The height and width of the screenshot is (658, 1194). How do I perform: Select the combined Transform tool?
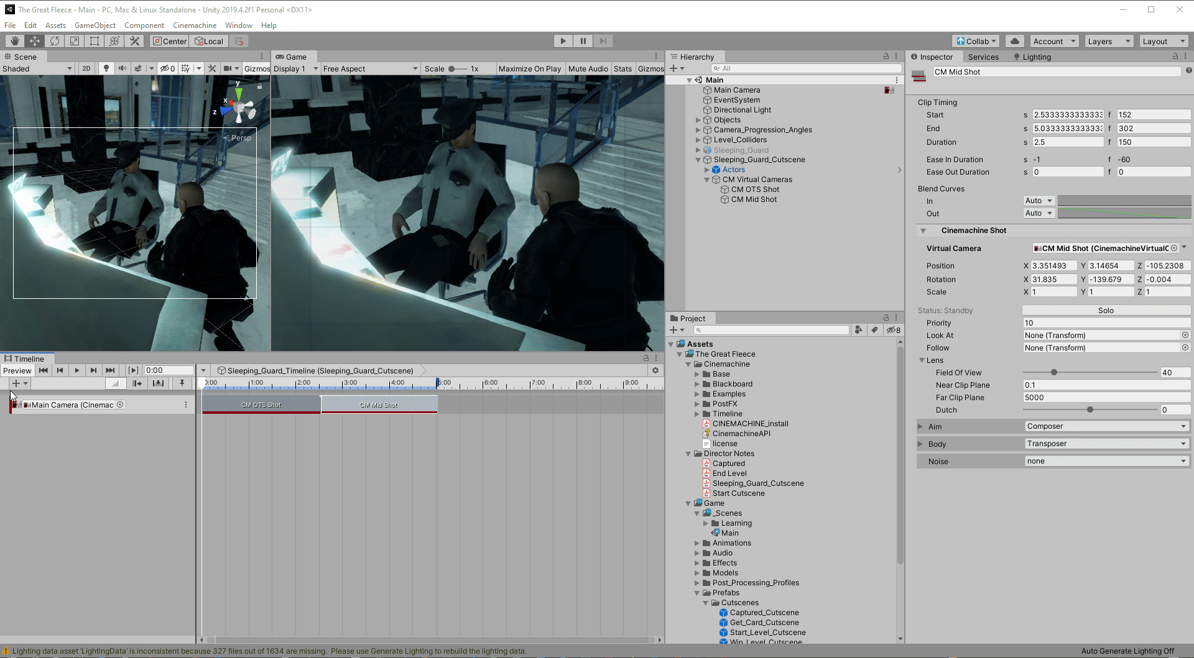click(114, 41)
